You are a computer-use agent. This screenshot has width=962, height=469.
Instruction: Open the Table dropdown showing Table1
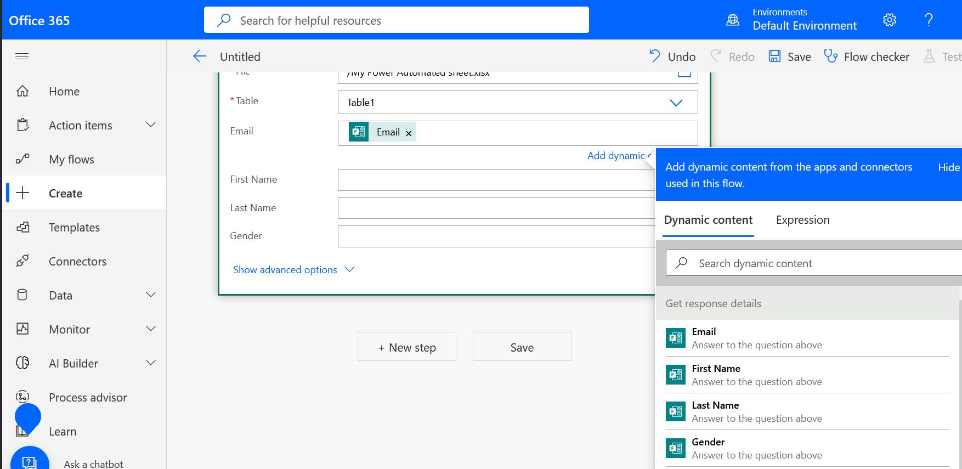coord(518,103)
